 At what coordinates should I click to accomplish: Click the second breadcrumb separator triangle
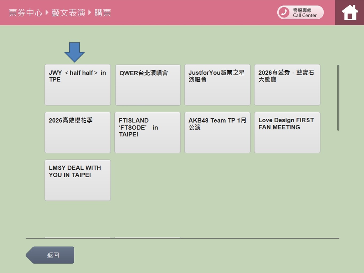tap(90, 13)
